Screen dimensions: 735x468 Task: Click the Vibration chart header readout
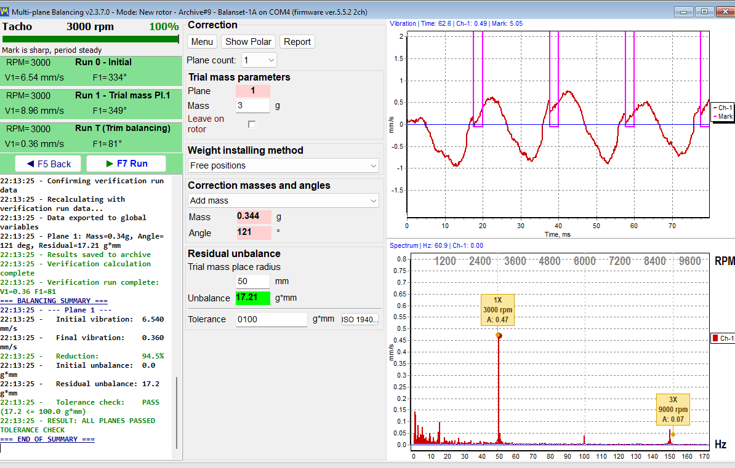[x=456, y=23]
